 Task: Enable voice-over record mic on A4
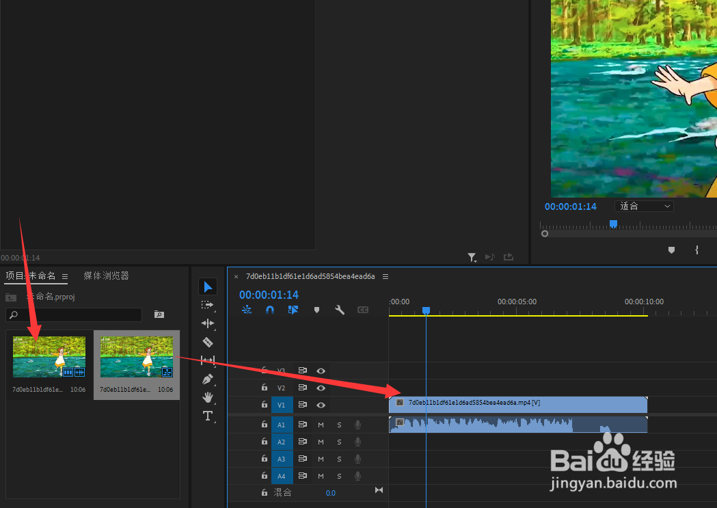[x=357, y=476]
